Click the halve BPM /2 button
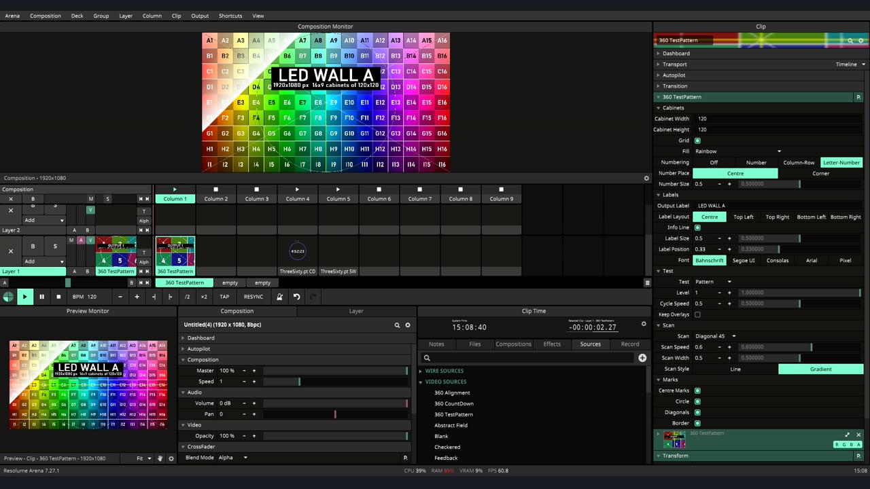 pos(187,297)
